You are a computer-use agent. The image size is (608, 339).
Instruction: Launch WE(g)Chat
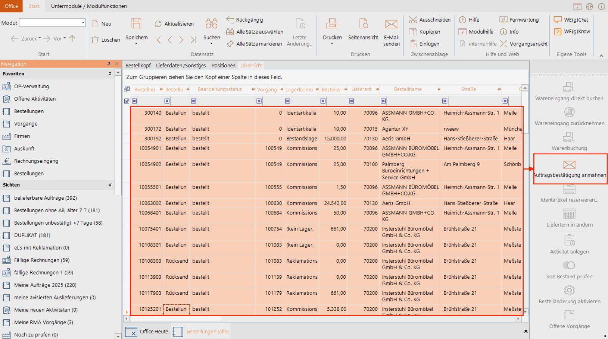(571, 20)
